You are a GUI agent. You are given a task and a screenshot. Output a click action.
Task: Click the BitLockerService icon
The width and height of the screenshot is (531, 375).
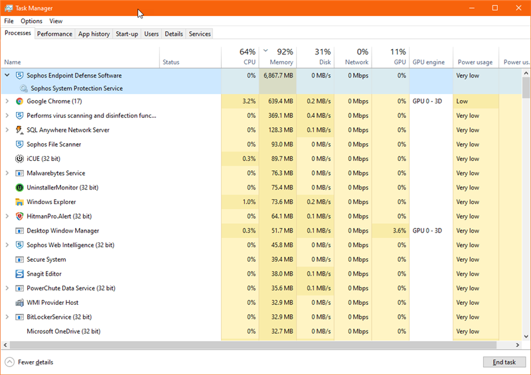[20, 317]
